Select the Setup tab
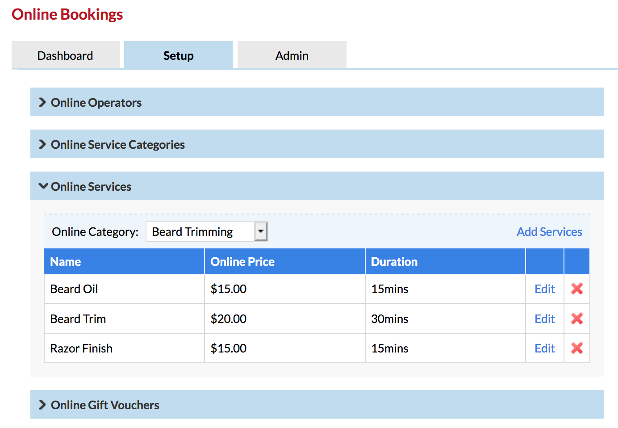The width and height of the screenshot is (618, 428). pyautogui.click(x=178, y=55)
